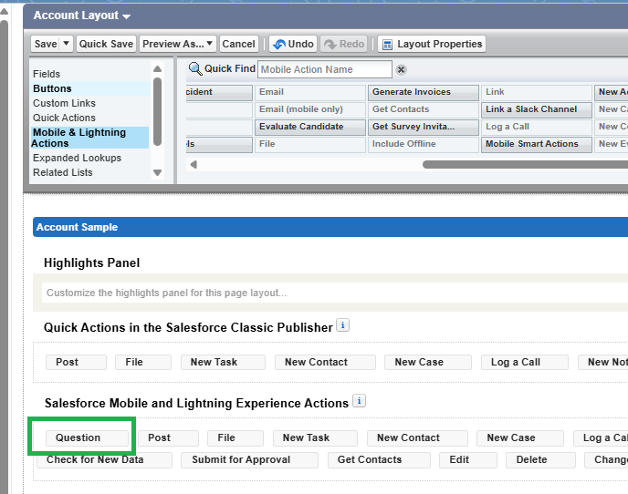The height and width of the screenshot is (494, 628).
Task: Select Get Survey Invita... palette action
Action: click(424, 127)
